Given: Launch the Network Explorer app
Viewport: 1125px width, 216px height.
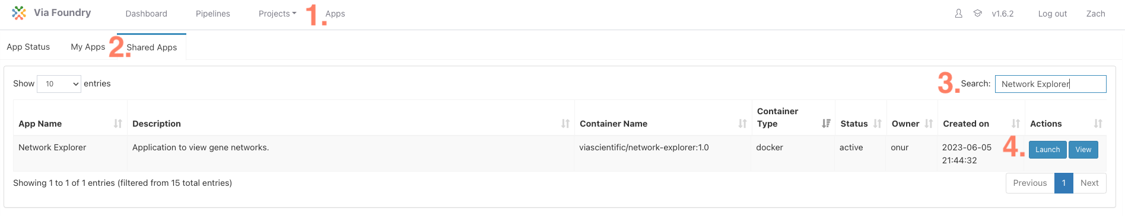Looking at the screenshot, I should tap(1048, 150).
